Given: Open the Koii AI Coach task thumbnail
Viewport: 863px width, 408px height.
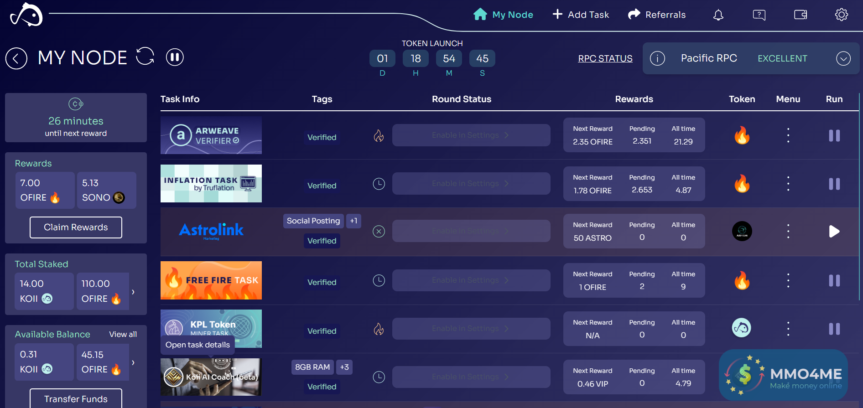Looking at the screenshot, I should click(x=211, y=377).
